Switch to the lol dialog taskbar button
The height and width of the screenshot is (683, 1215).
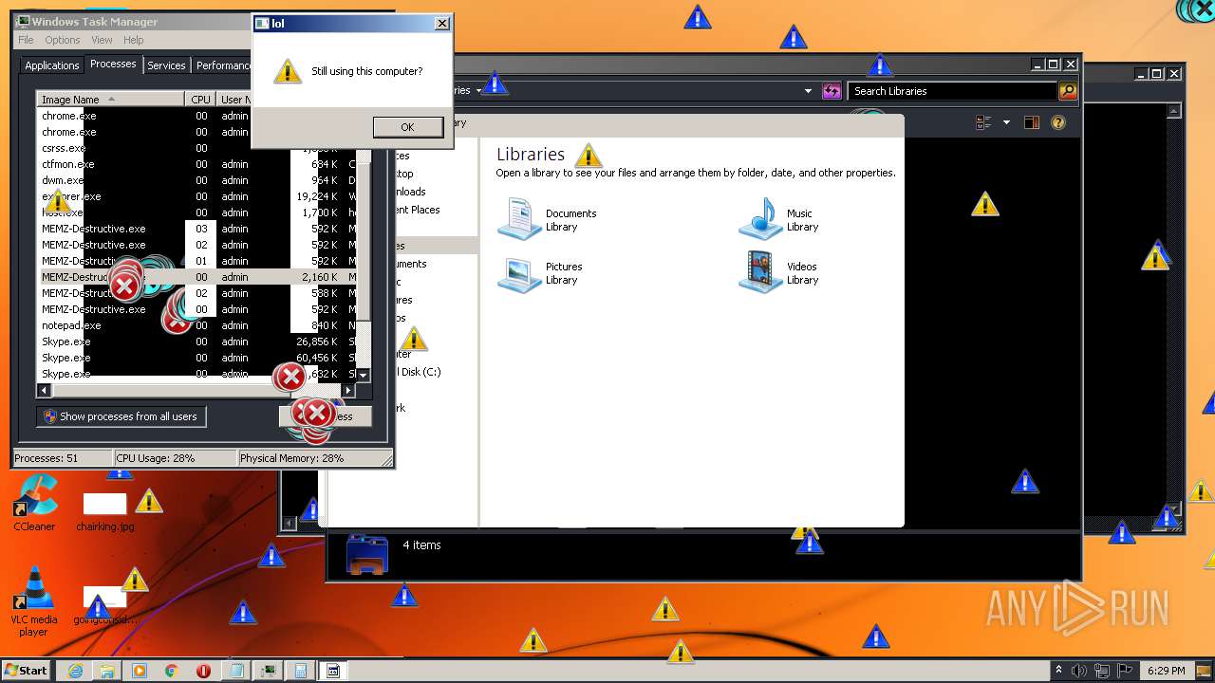[333, 671]
